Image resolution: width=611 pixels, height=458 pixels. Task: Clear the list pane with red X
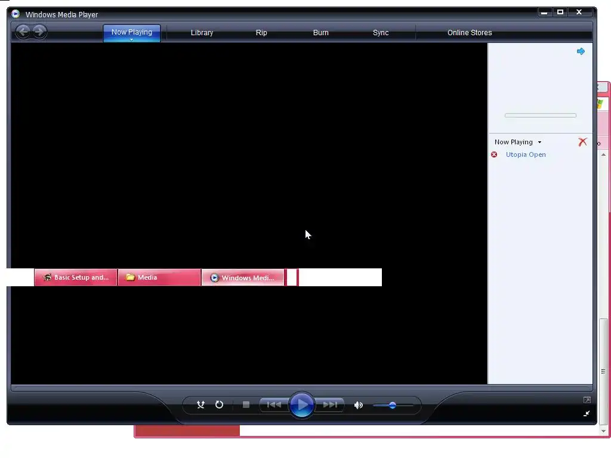(x=582, y=142)
